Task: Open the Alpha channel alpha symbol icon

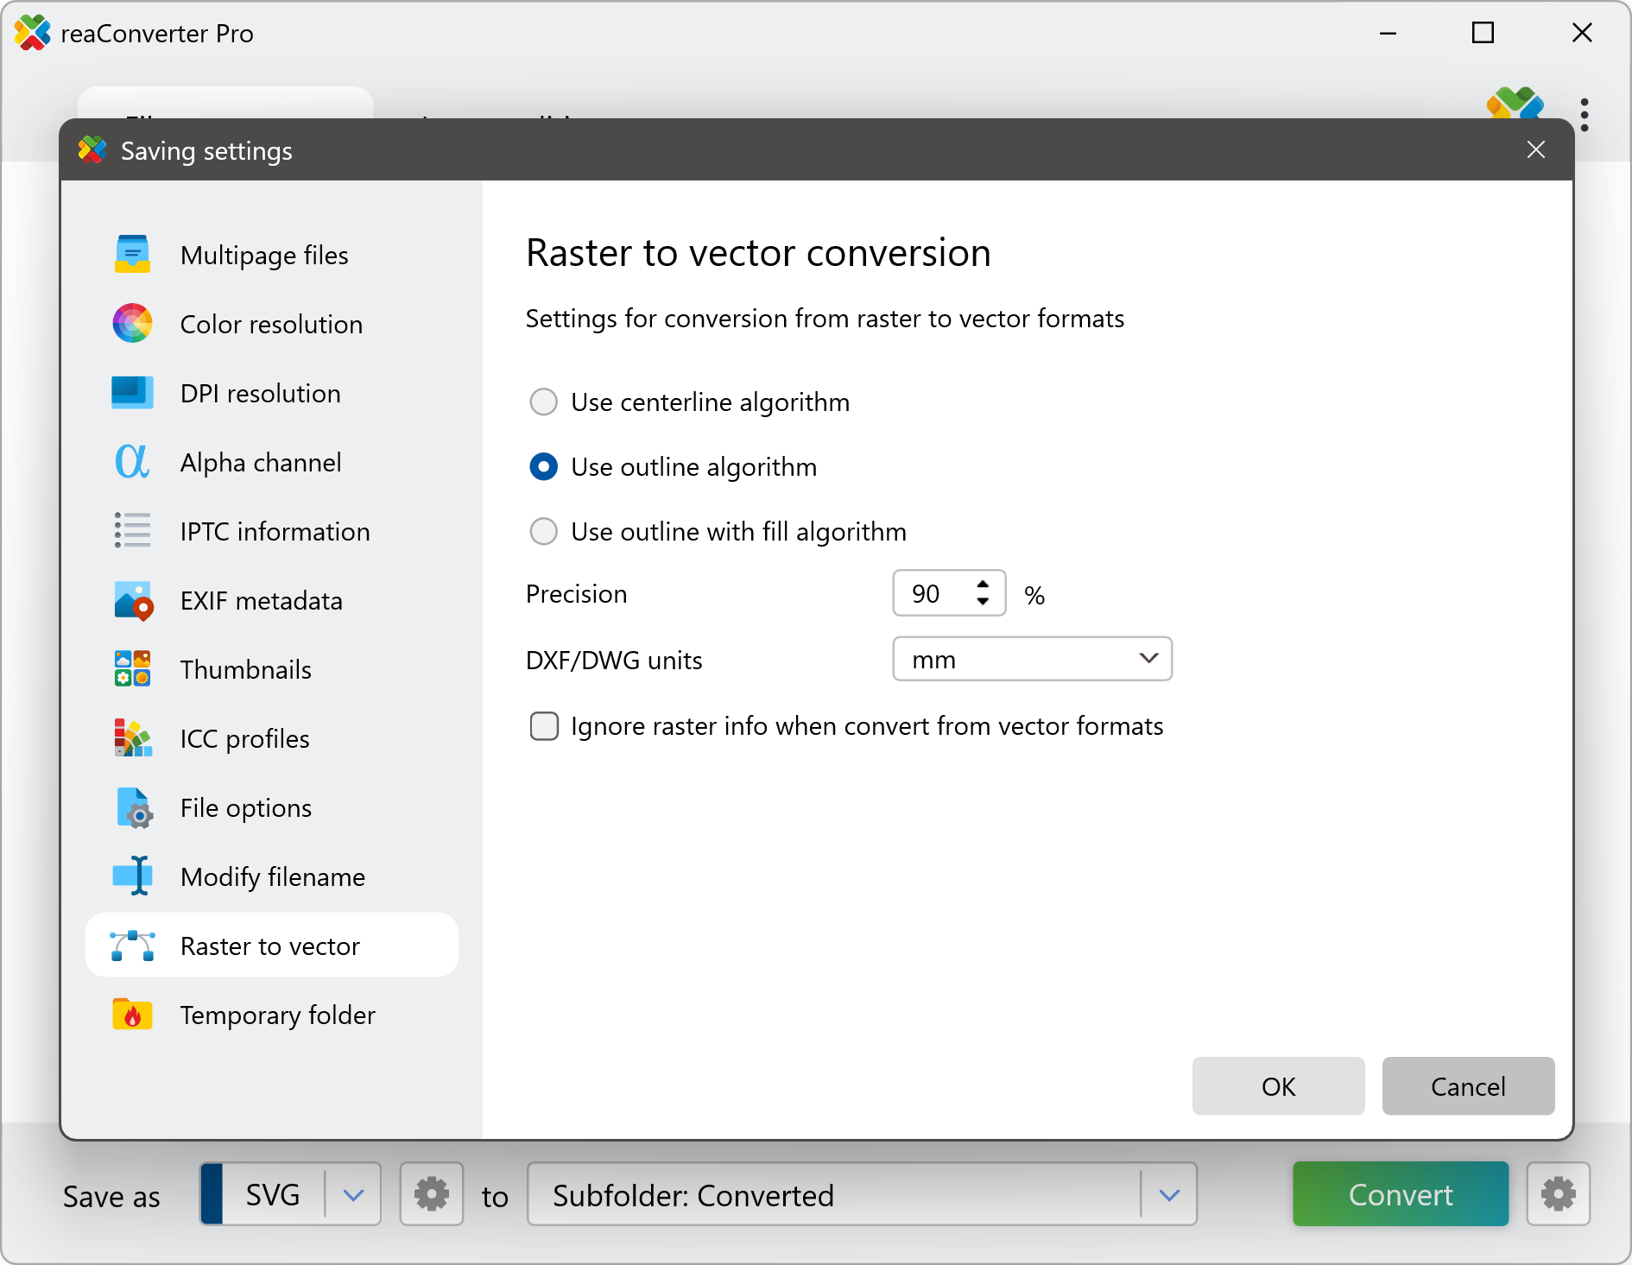Action: coord(132,462)
